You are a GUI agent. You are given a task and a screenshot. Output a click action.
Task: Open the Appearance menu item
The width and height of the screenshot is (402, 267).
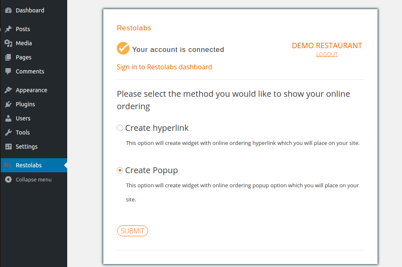(x=32, y=90)
